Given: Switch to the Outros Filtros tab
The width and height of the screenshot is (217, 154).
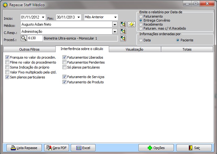Looking at the screenshot, I should 29,49.
